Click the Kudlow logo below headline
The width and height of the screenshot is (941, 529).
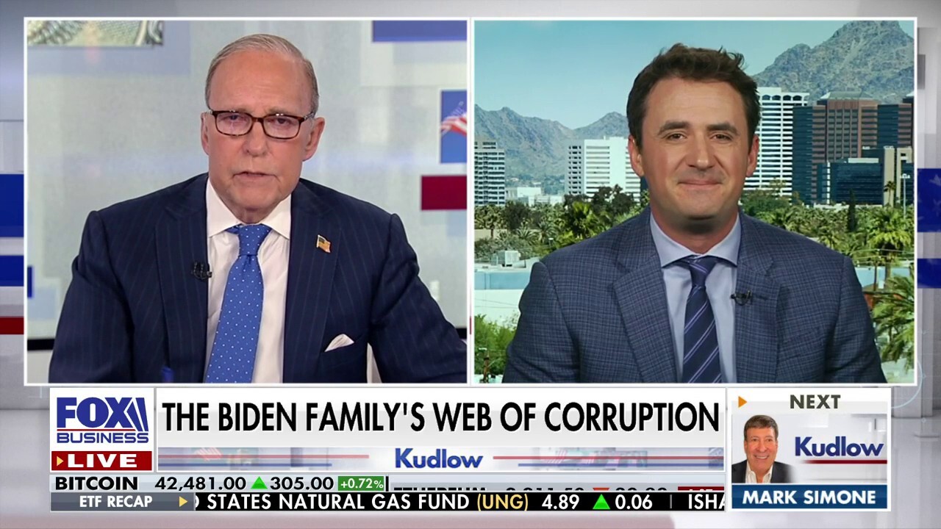click(x=439, y=458)
